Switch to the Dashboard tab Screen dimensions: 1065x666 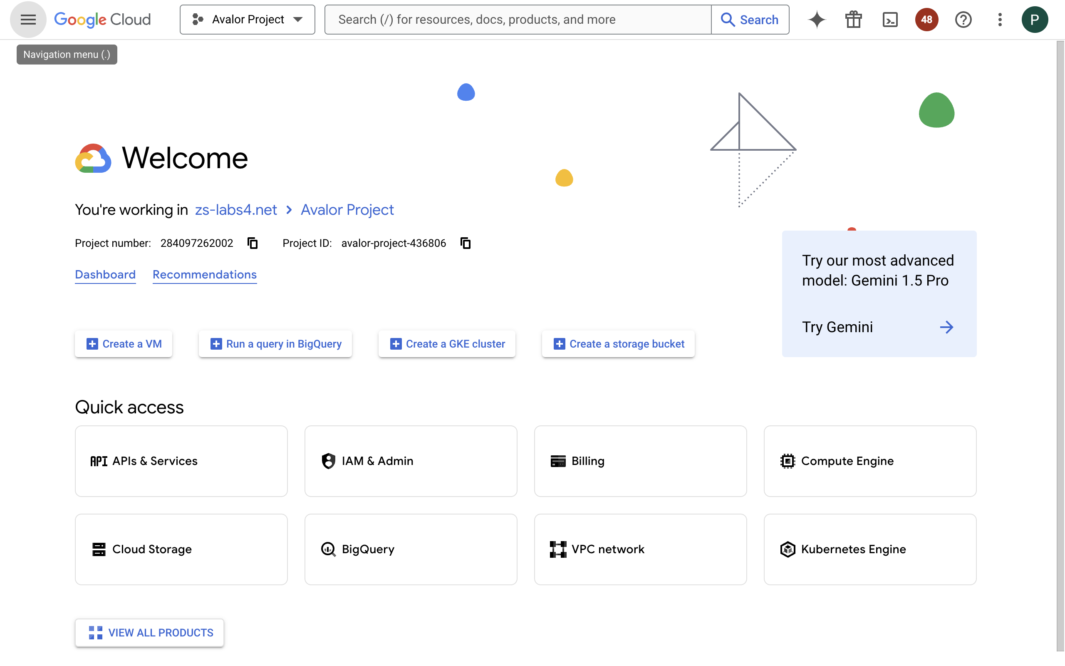tap(105, 274)
